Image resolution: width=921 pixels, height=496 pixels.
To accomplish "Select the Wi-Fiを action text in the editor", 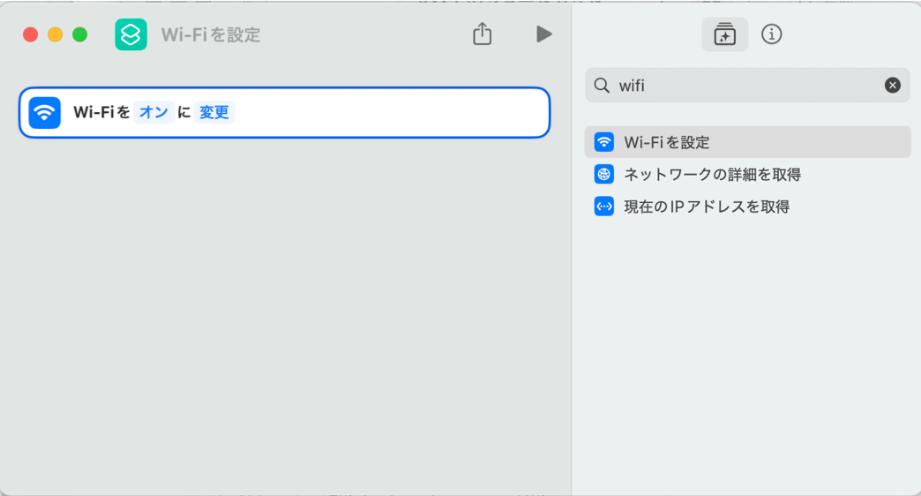I will coord(101,112).
